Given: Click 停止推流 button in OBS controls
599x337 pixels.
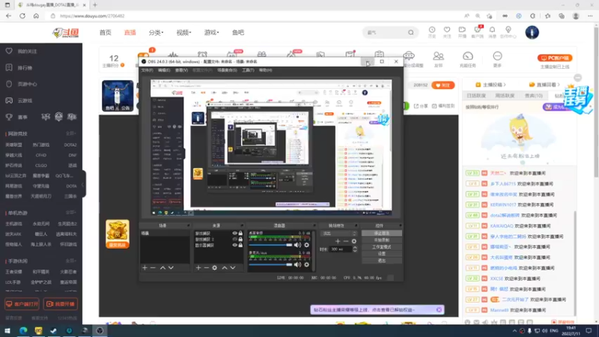Looking at the screenshot, I should point(382,233).
